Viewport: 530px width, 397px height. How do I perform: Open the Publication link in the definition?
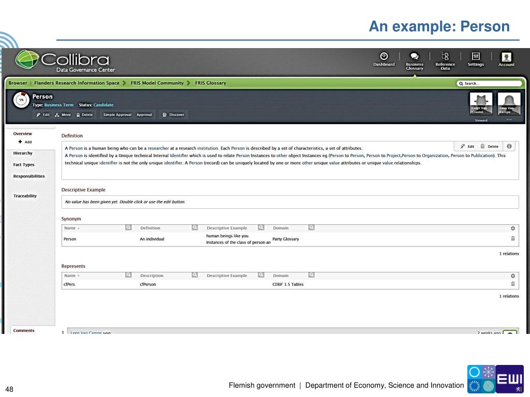(482, 156)
